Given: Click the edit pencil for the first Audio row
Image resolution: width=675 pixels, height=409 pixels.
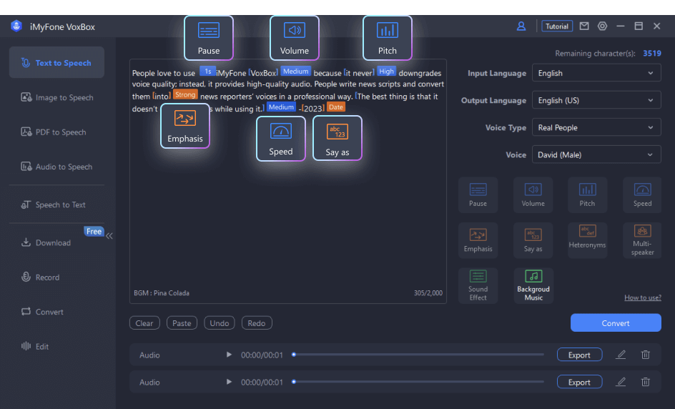Looking at the screenshot, I should tap(621, 355).
